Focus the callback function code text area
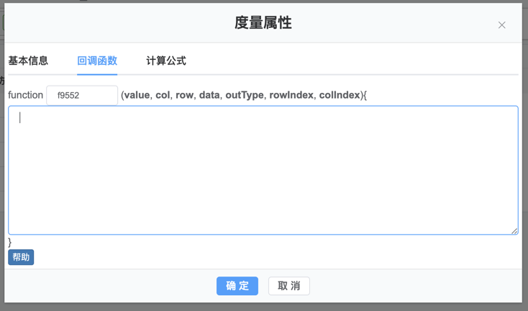The width and height of the screenshot is (528, 311). 263,170
